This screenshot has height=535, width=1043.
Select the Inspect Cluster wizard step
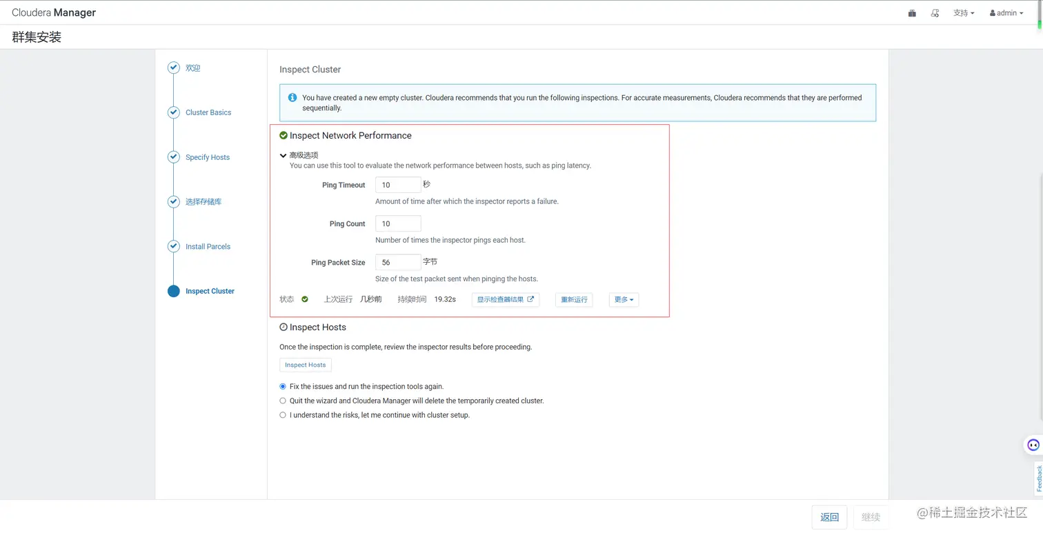(210, 291)
